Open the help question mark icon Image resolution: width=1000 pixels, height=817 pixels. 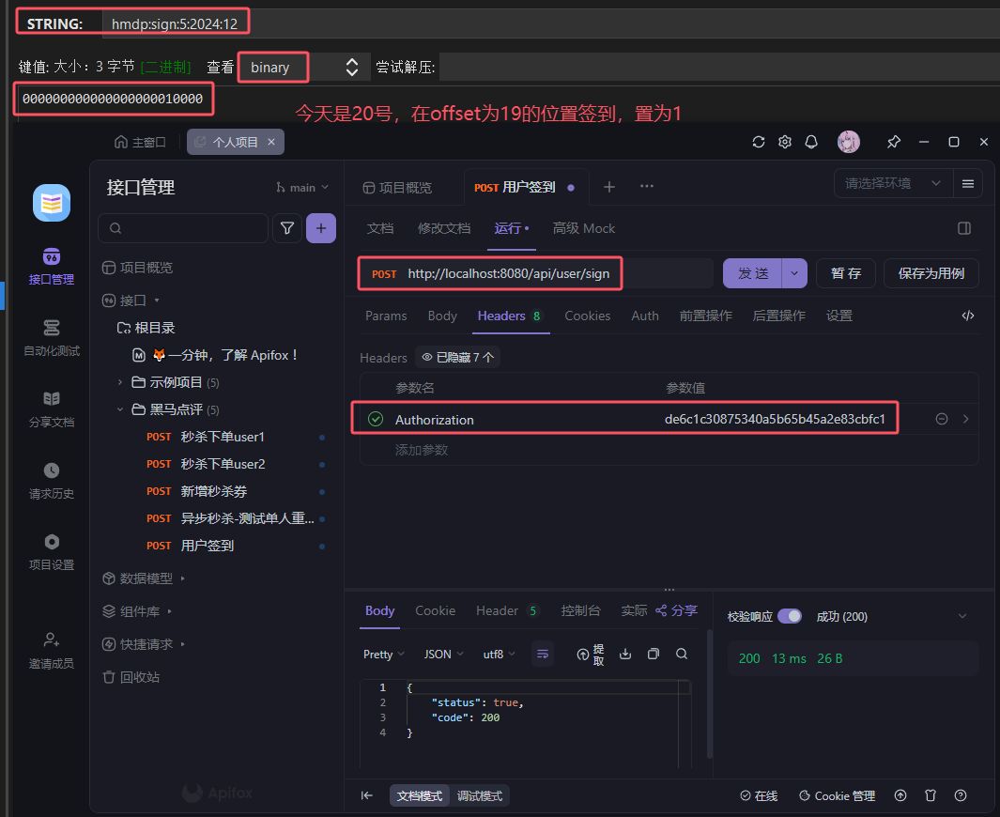[961, 795]
